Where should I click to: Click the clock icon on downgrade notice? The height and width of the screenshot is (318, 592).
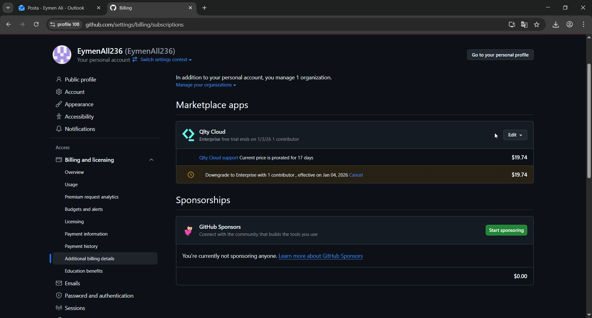[191, 175]
